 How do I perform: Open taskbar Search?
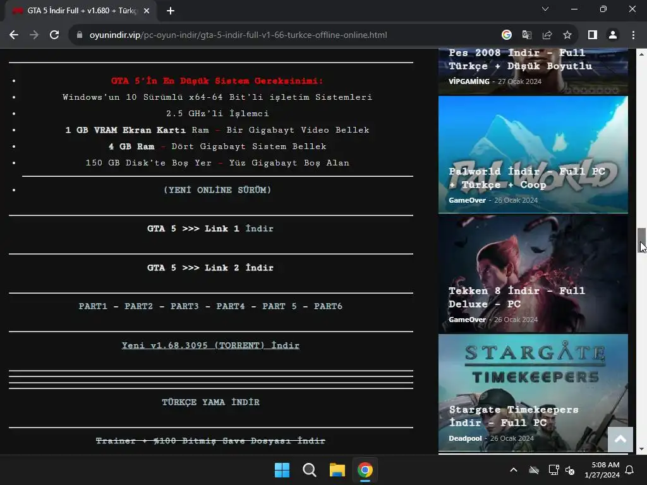coord(310,470)
